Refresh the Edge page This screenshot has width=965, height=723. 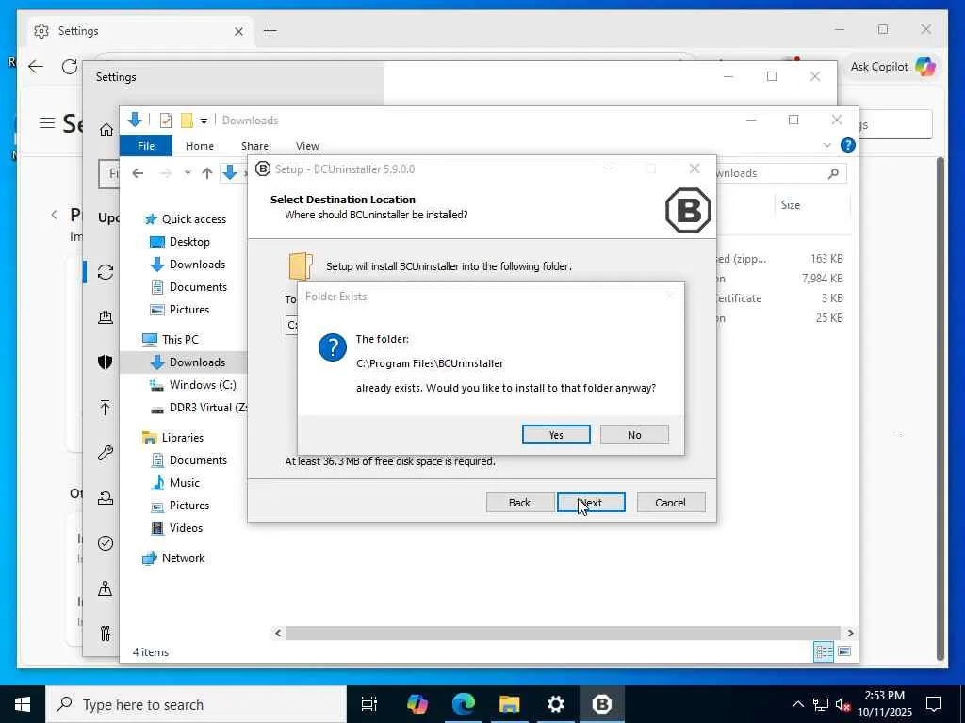70,67
